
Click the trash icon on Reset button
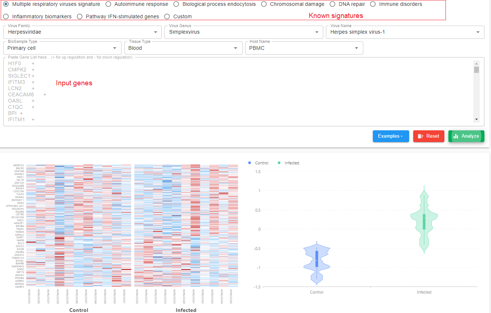coord(421,136)
